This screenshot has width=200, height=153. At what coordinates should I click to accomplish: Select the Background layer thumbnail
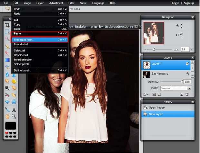pyautogui.click(x=146, y=75)
